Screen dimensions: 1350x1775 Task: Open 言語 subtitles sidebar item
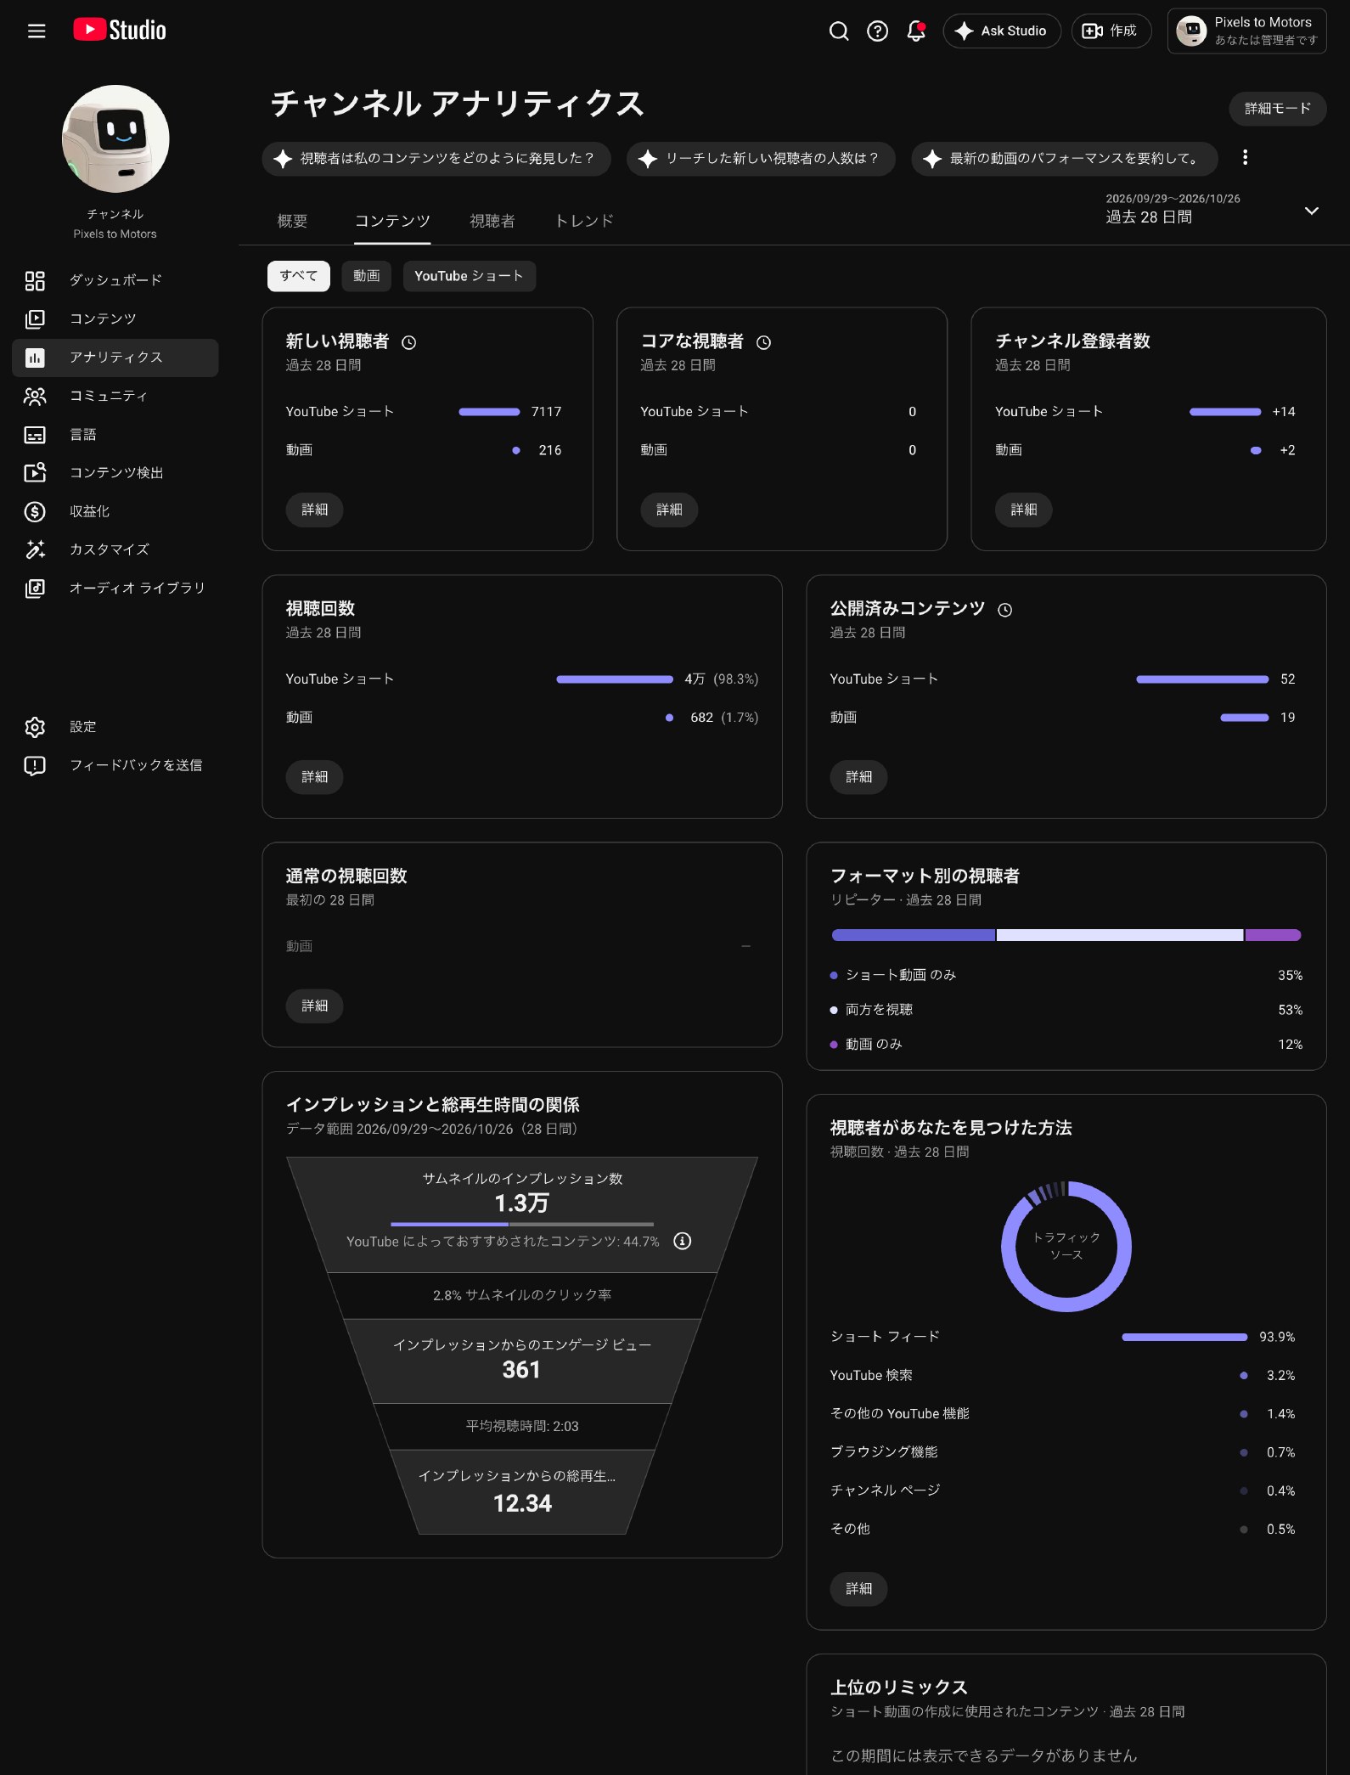(115, 434)
